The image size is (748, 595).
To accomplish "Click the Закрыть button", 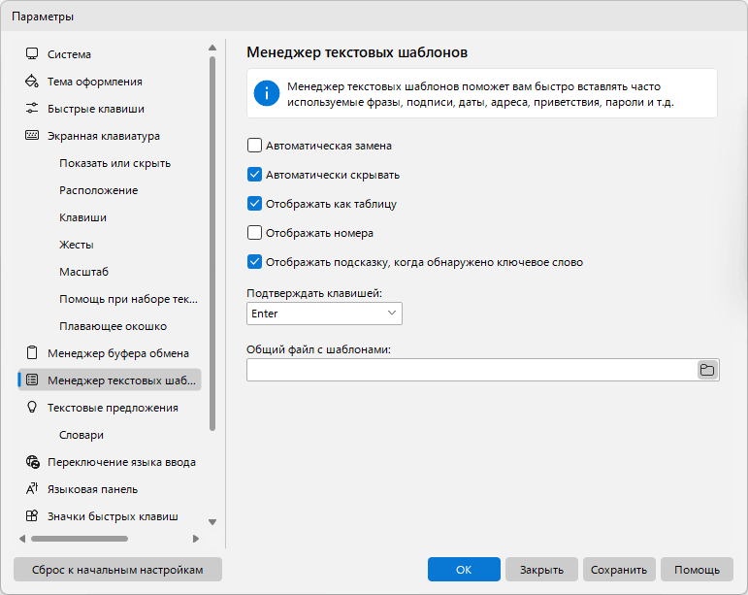I will tap(541, 569).
